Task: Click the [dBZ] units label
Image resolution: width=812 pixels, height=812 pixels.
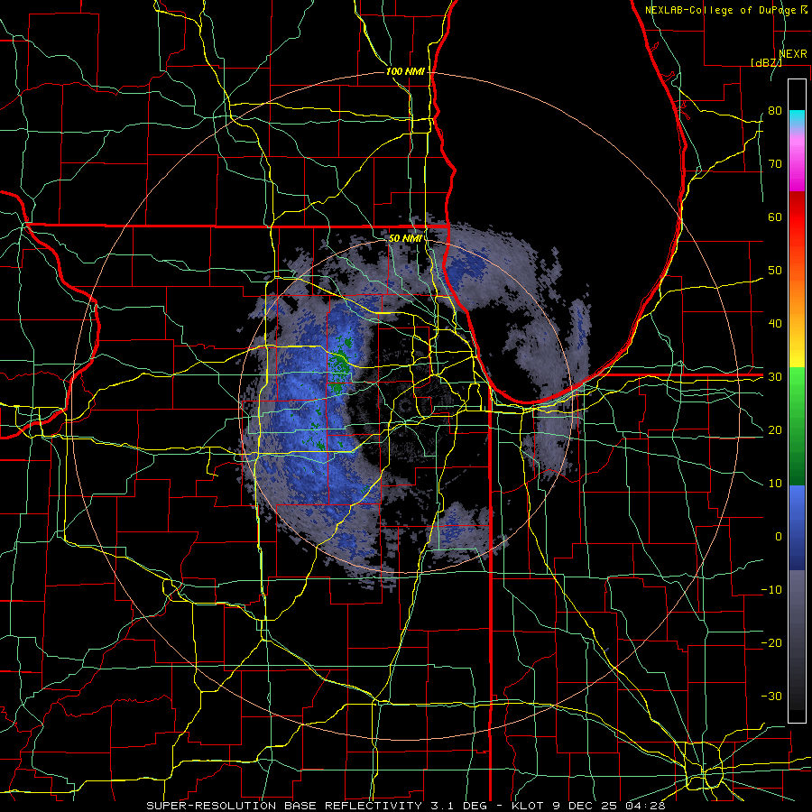Action: click(766, 62)
